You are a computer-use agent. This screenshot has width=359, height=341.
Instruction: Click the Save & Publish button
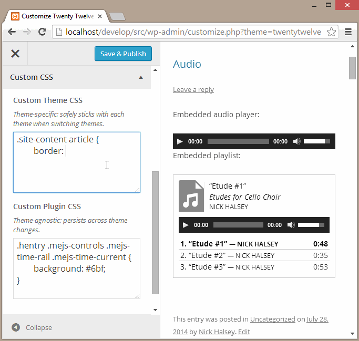[124, 54]
